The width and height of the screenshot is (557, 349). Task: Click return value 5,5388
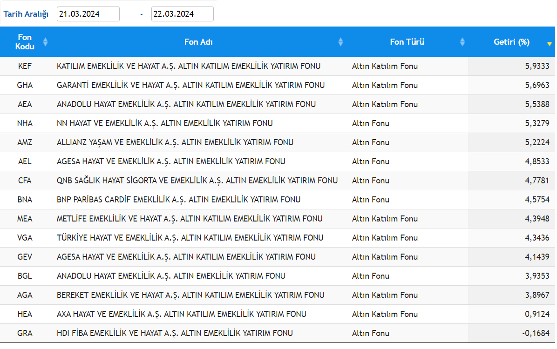[x=537, y=104]
